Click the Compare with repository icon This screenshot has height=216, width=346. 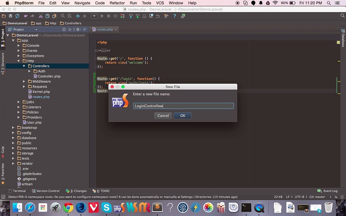pos(144,16)
